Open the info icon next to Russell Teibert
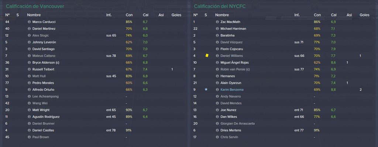This screenshot has width=378, height=147. pos(29,69)
